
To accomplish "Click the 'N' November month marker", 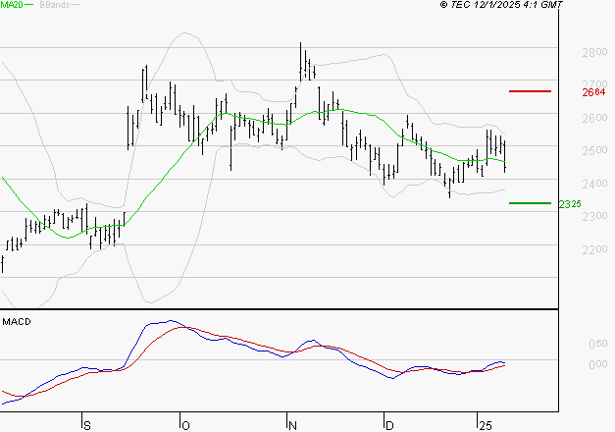I will tap(291, 424).
